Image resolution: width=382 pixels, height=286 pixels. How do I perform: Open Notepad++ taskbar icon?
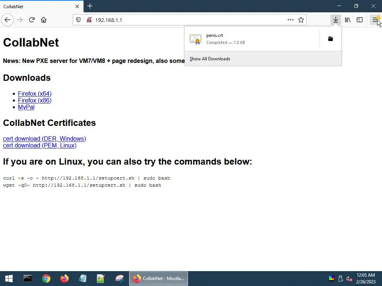point(101,279)
